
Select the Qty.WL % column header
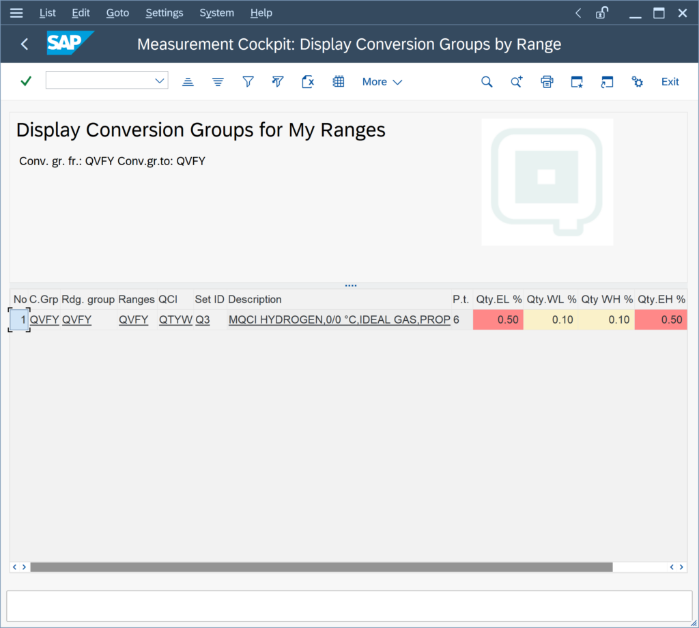click(552, 300)
